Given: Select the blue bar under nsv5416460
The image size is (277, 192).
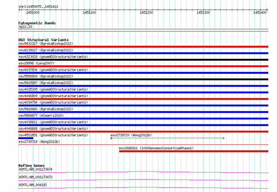Looking at the screenshot, I should point(143,112).
